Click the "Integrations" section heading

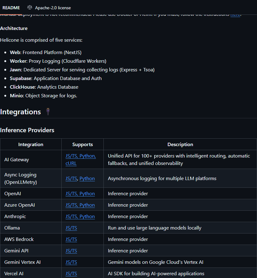[x=20, y=112]
